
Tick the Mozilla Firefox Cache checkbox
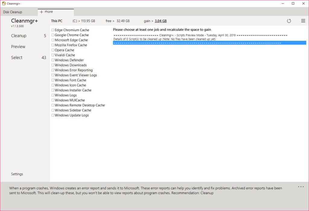(x=53, y=45)
